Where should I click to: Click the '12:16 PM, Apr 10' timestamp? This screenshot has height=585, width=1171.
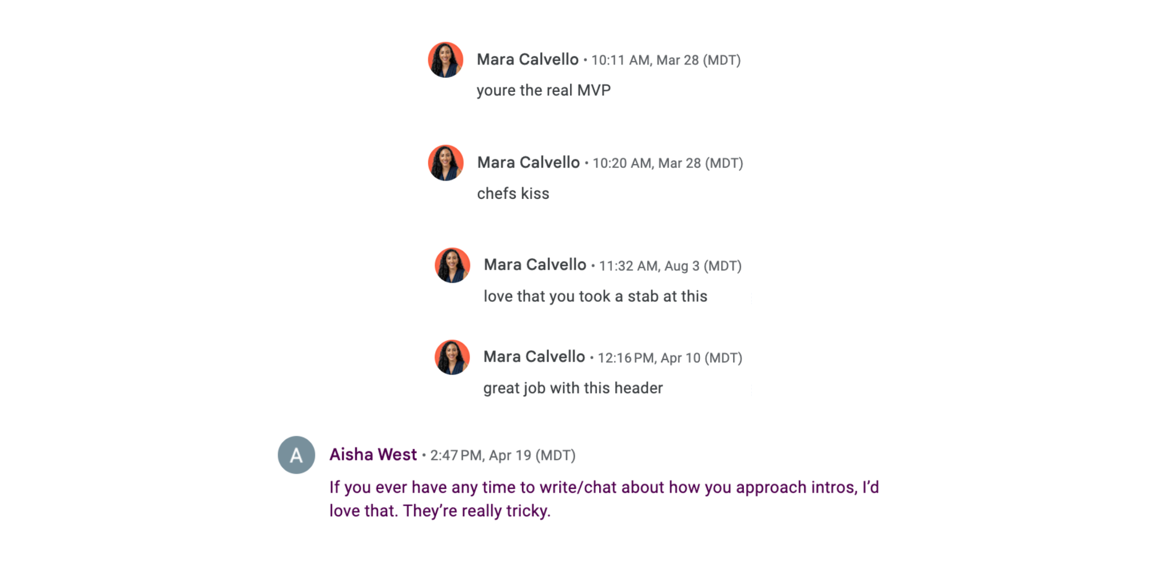(670, 358)
